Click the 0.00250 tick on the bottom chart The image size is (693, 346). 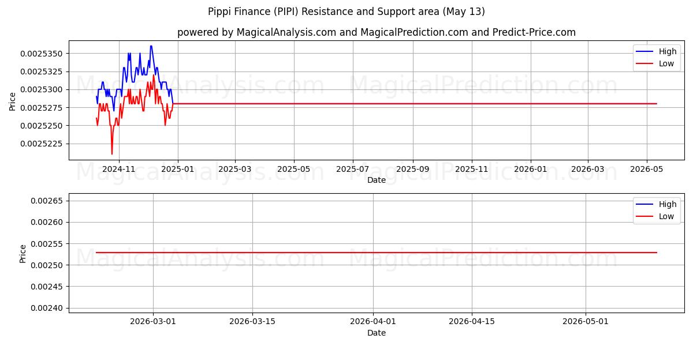click(x=46, y=265)
